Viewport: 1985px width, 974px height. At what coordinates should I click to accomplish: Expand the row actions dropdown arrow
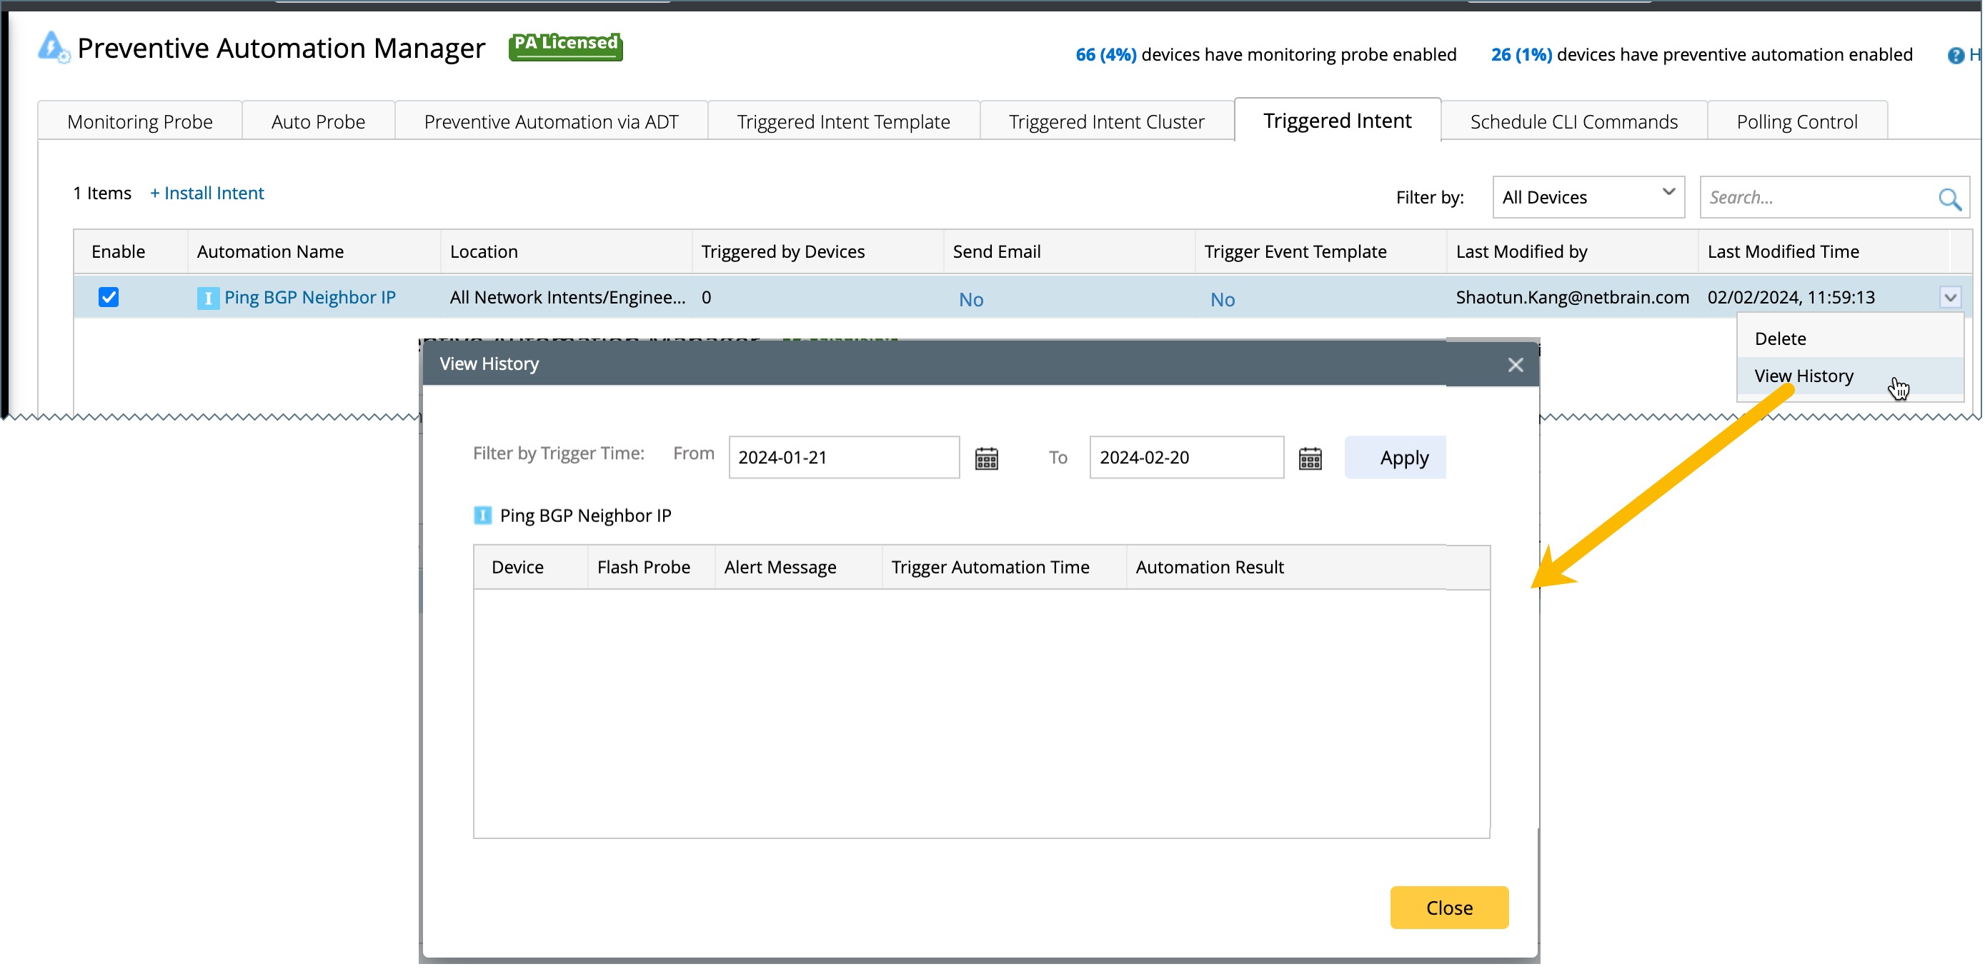click(1949, 297)
